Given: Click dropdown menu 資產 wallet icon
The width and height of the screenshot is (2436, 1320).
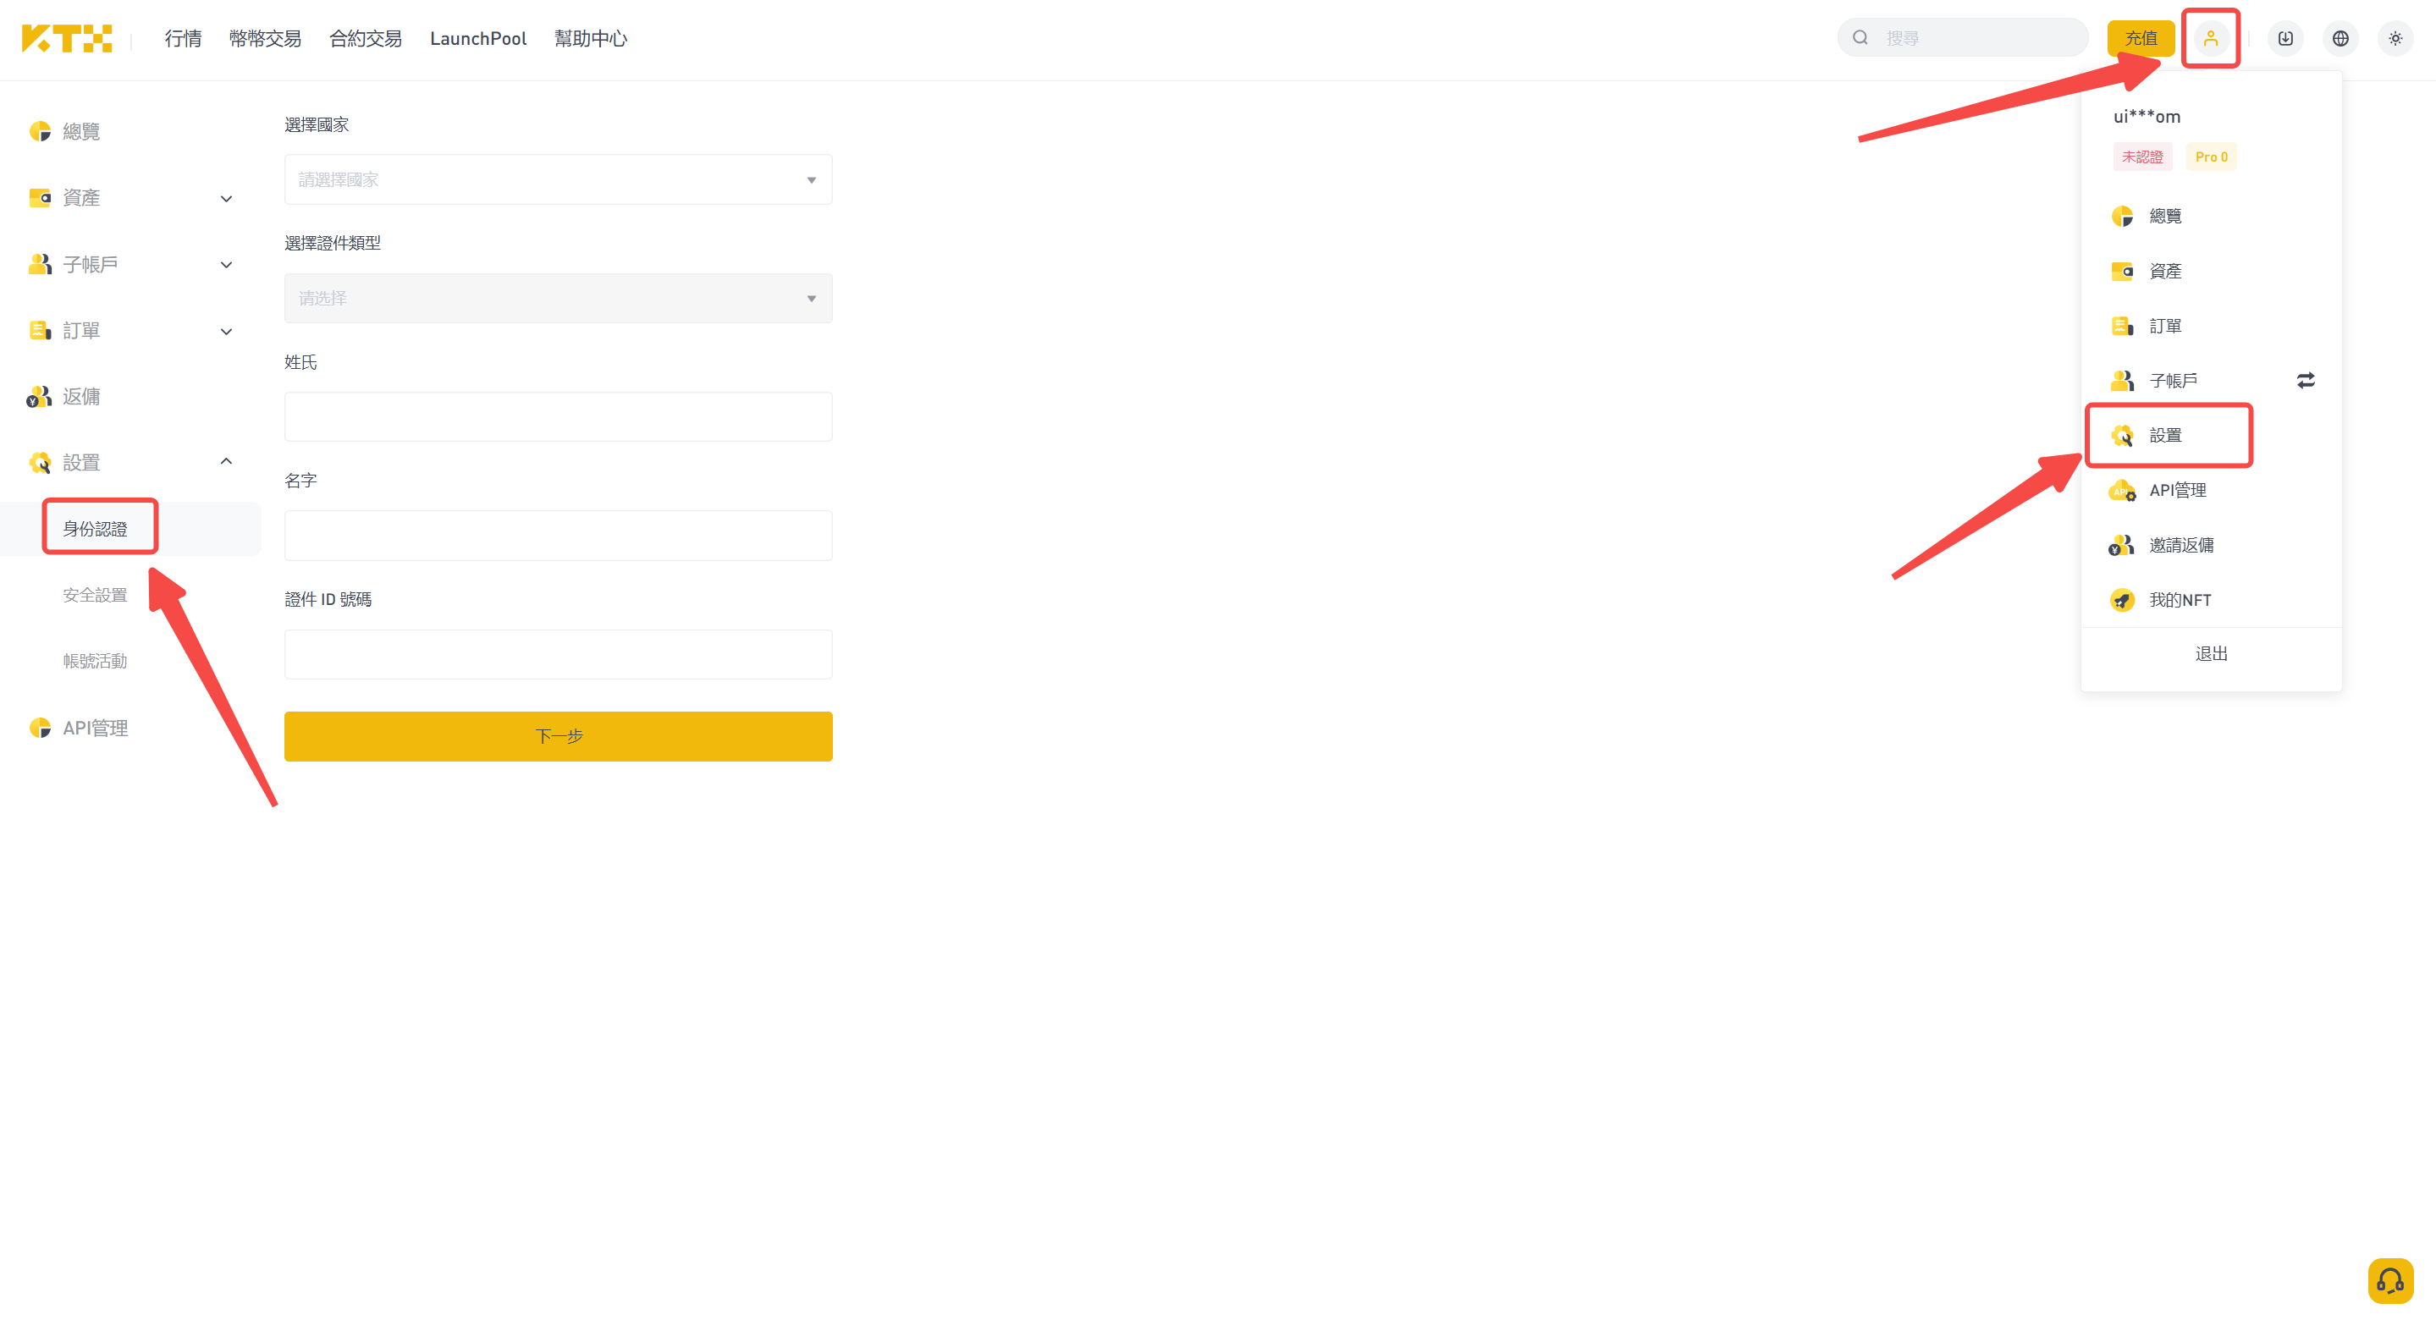Looking at the screenshot, I should (2121, 271).
